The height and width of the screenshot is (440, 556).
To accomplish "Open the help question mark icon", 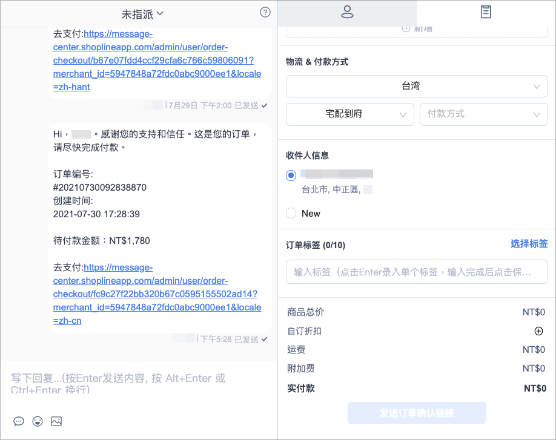I will click(x=265, y=12).
